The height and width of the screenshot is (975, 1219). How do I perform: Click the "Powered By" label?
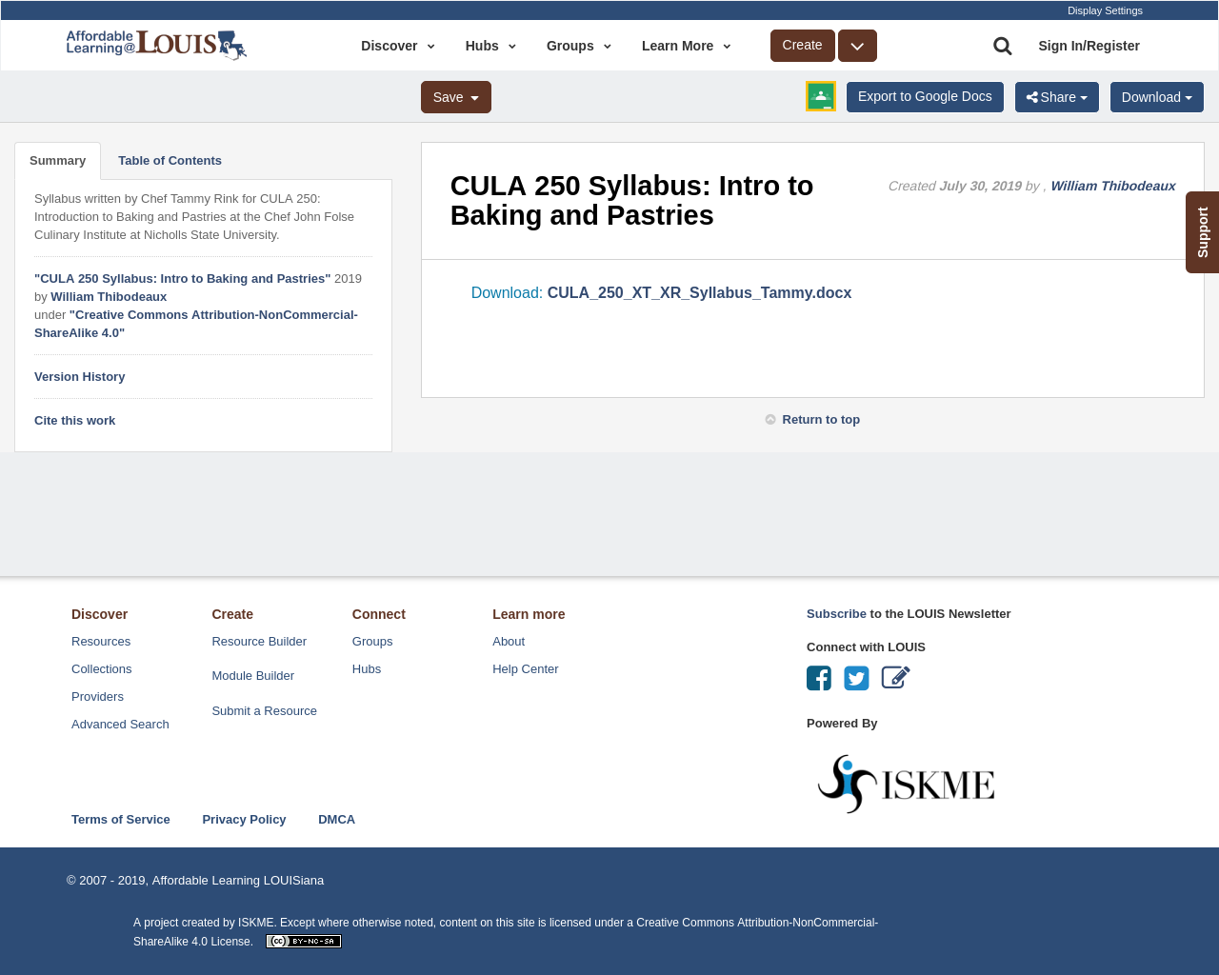click(x=842, y=724)
